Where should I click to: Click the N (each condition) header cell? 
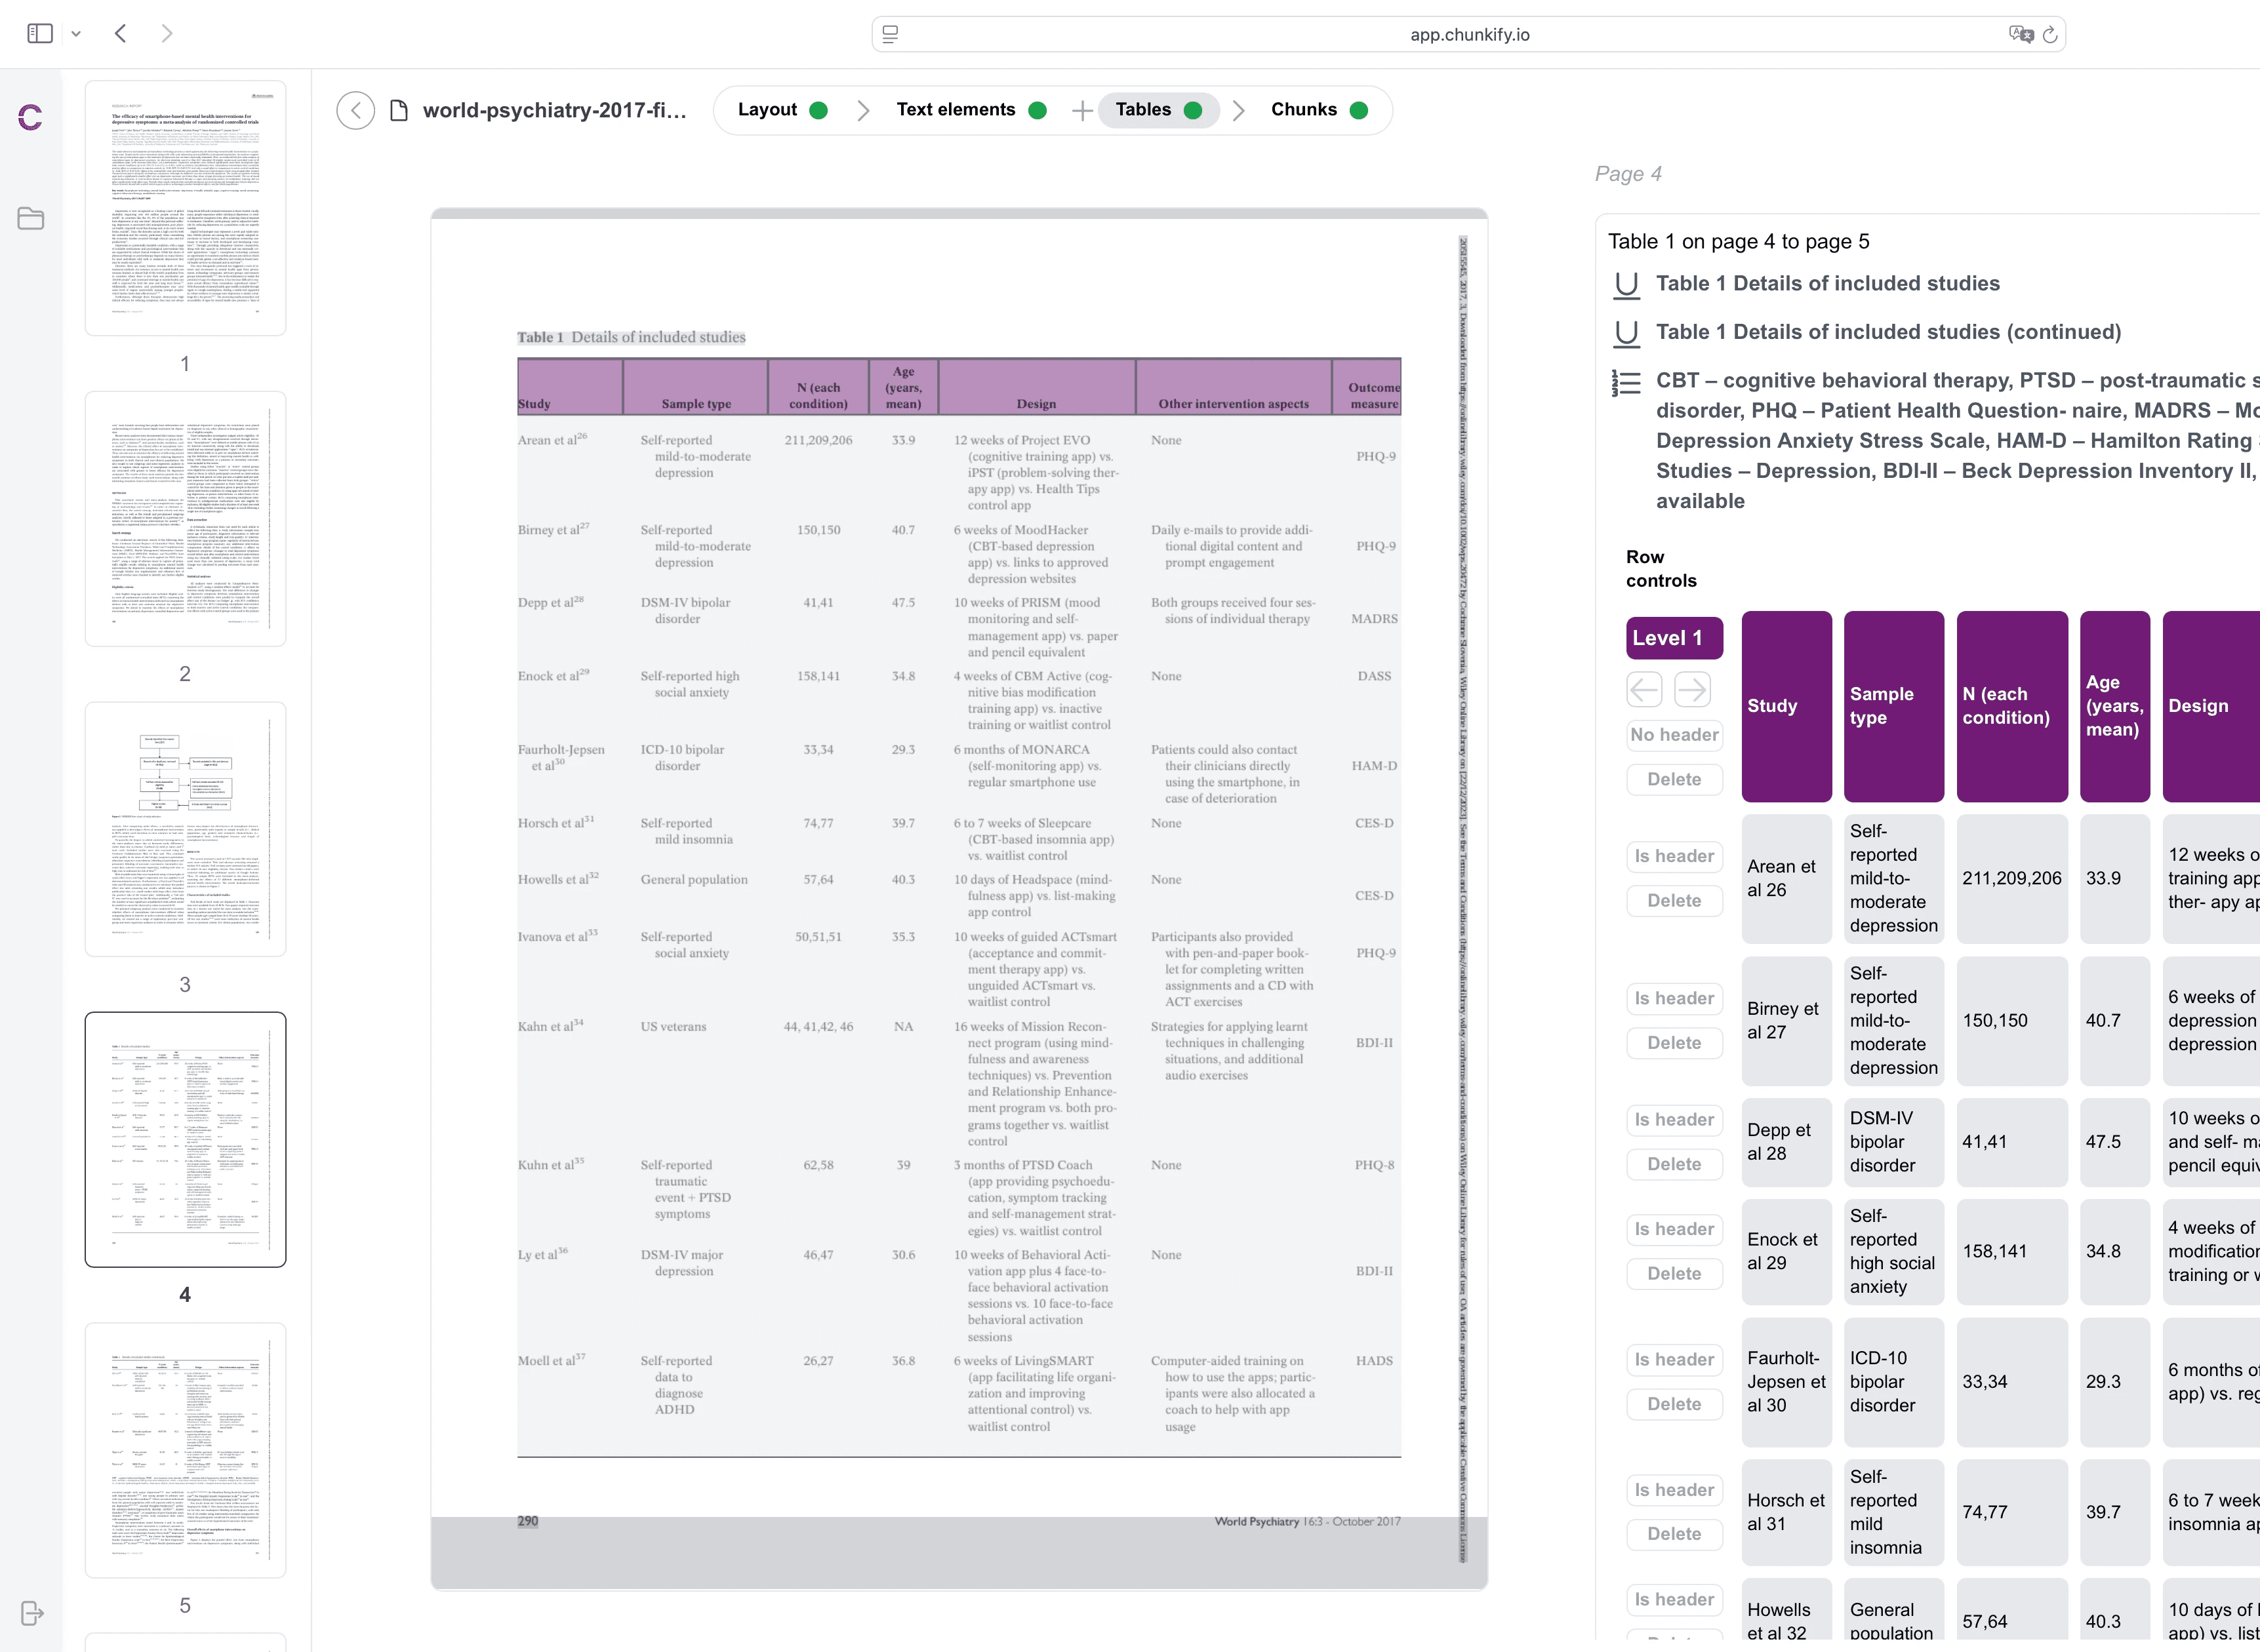point(2011,706)
